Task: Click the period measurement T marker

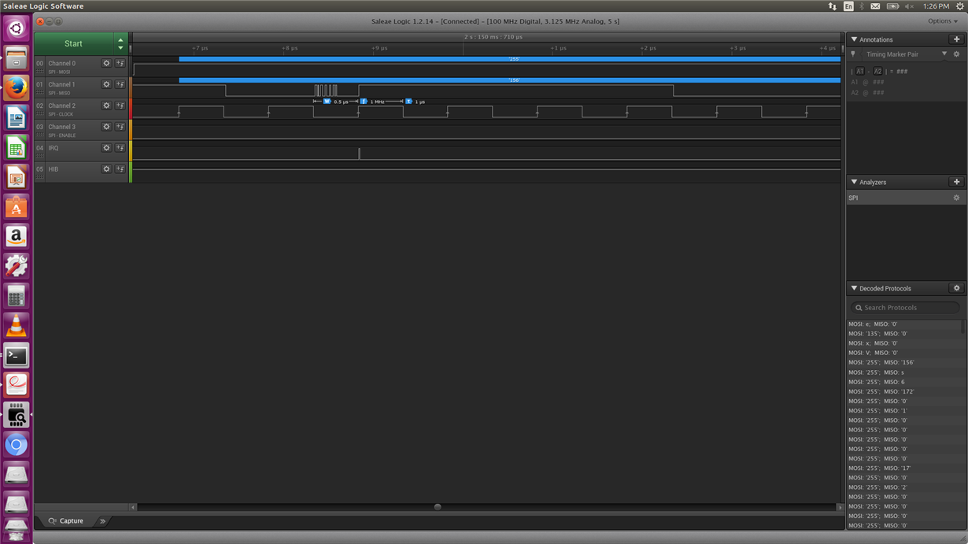Action: click(x=408, y=102)
